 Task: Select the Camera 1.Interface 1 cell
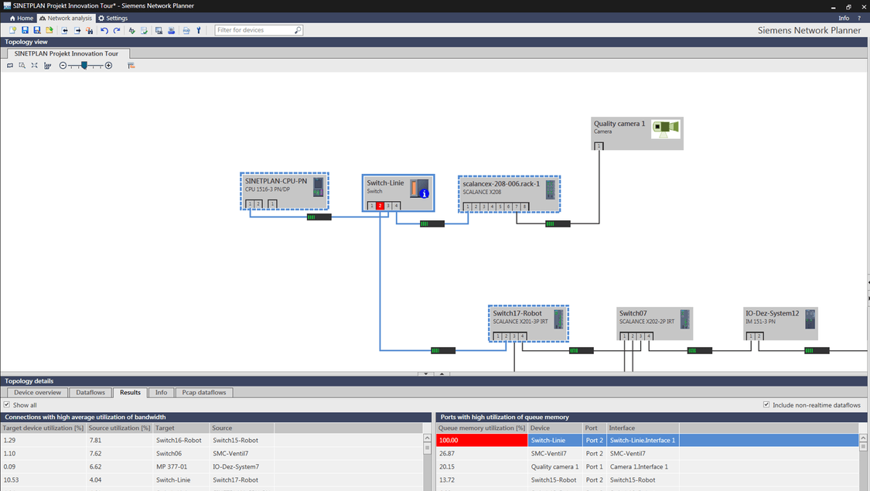[643, 467]
